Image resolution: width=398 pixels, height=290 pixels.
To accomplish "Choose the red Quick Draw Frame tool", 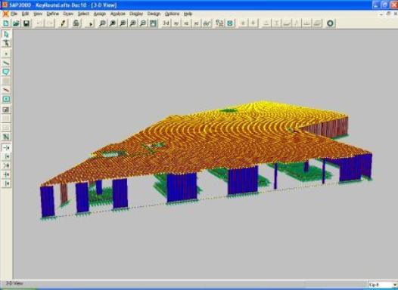I will pyautogui.click(x=6, y=90).
